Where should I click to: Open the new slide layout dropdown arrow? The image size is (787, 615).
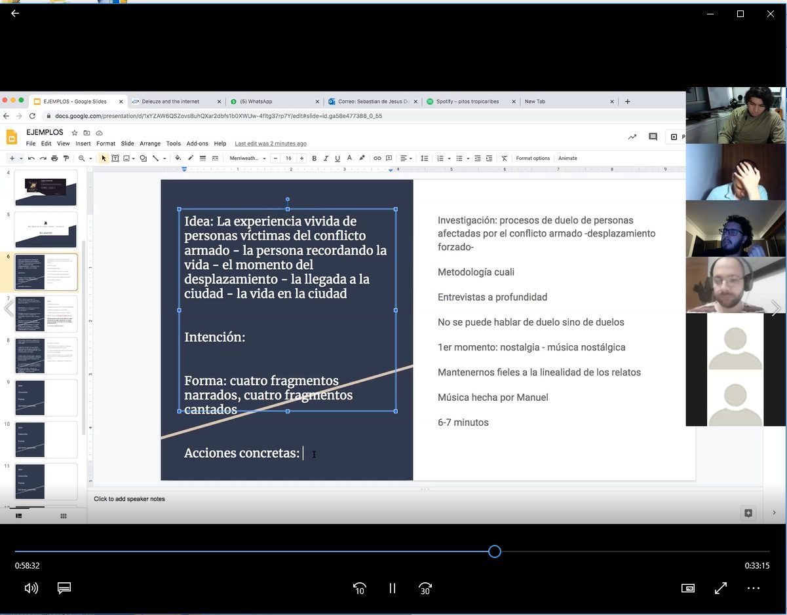click(21, 158)
